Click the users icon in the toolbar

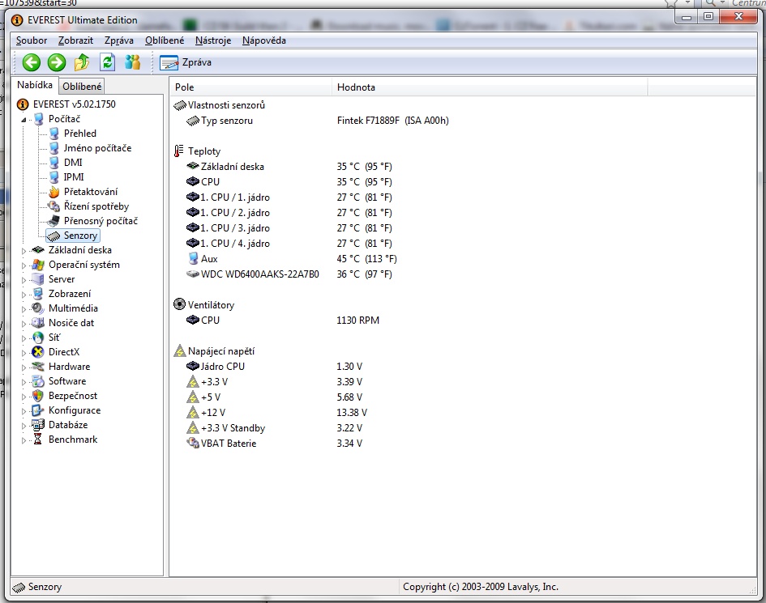[x=132, y=62]
